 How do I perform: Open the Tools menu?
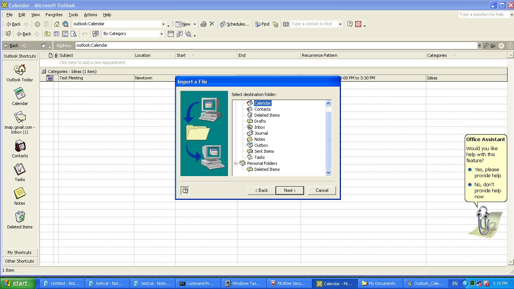73,15
